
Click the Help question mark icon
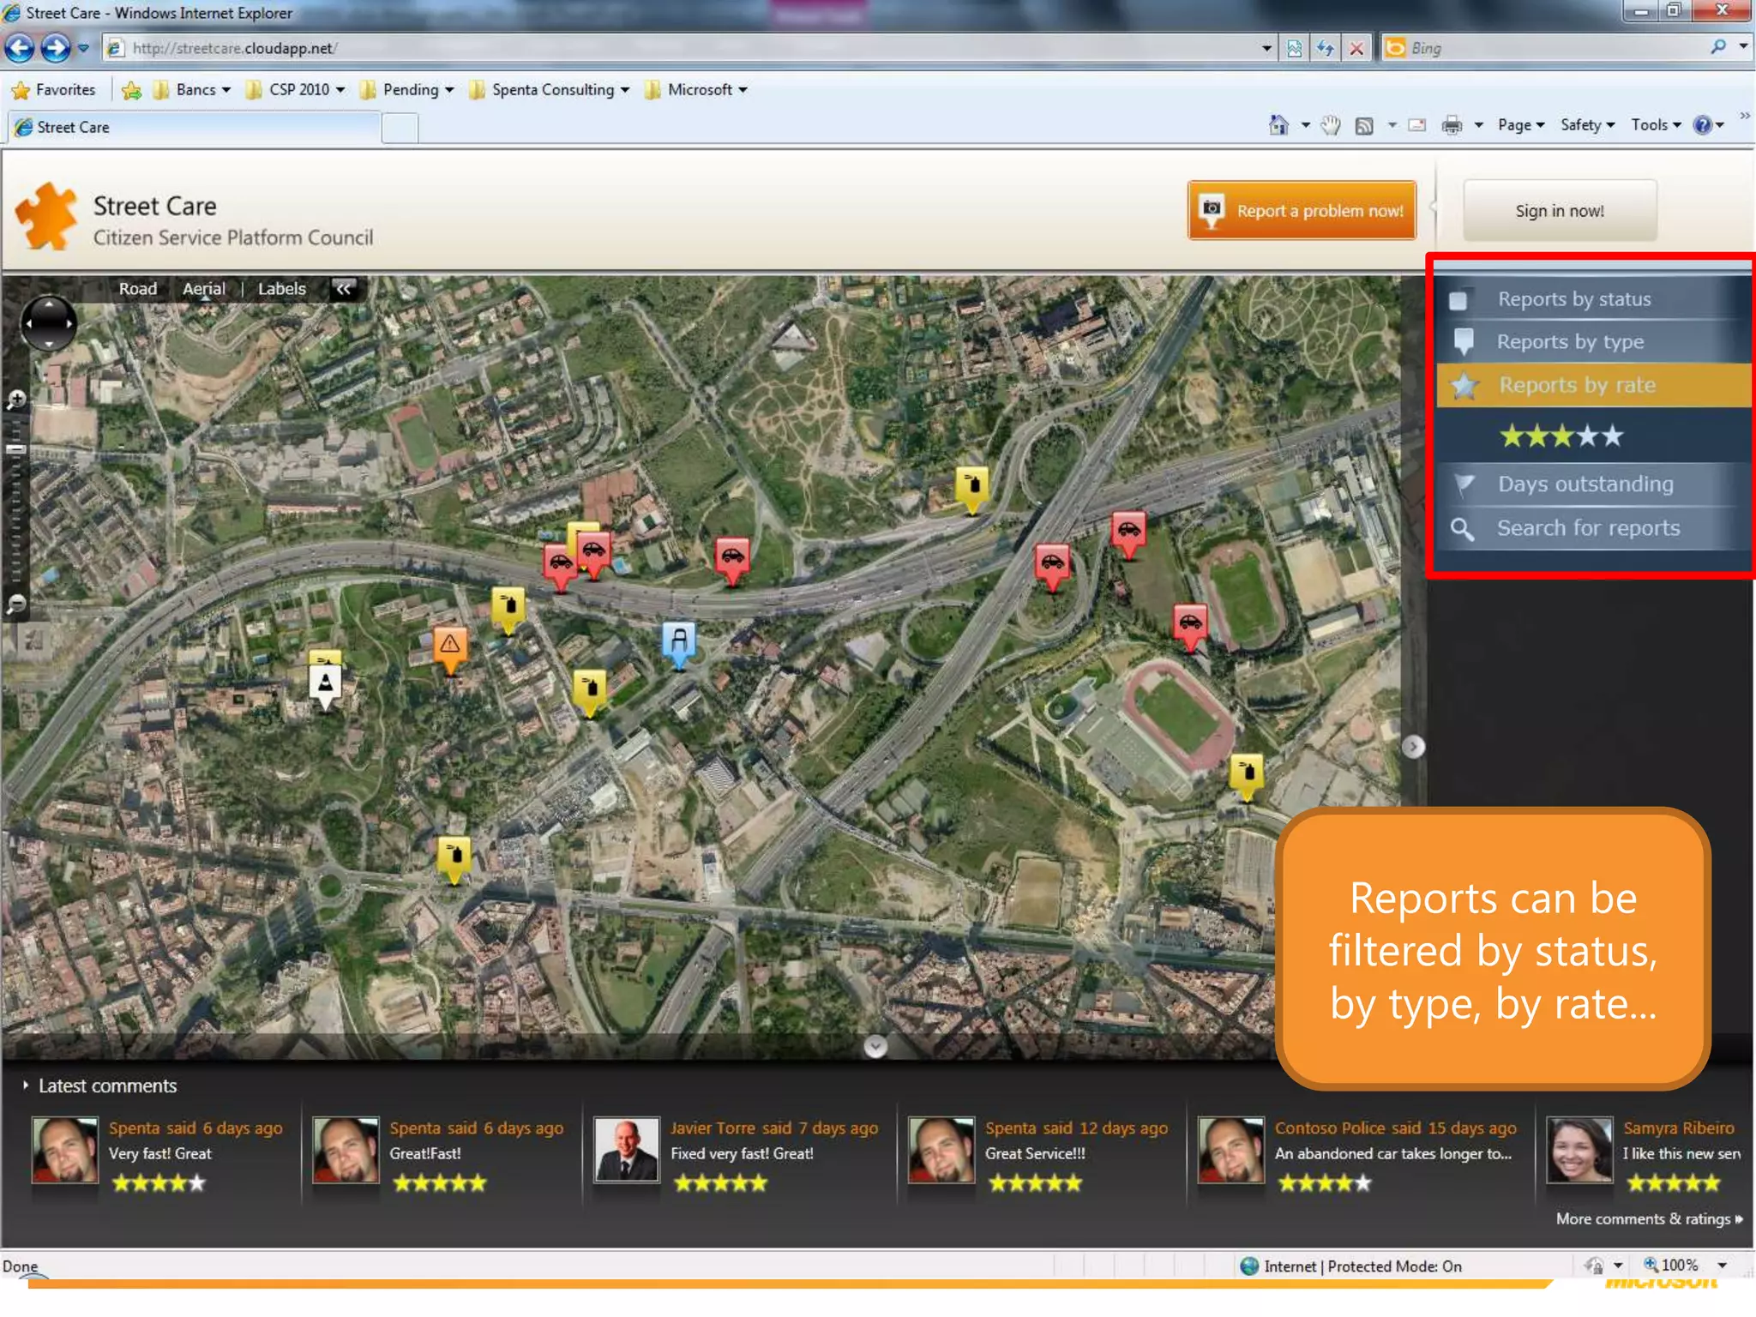(1703, 125)
